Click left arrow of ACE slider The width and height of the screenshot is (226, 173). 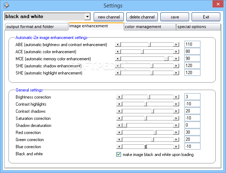coord(118,51)
